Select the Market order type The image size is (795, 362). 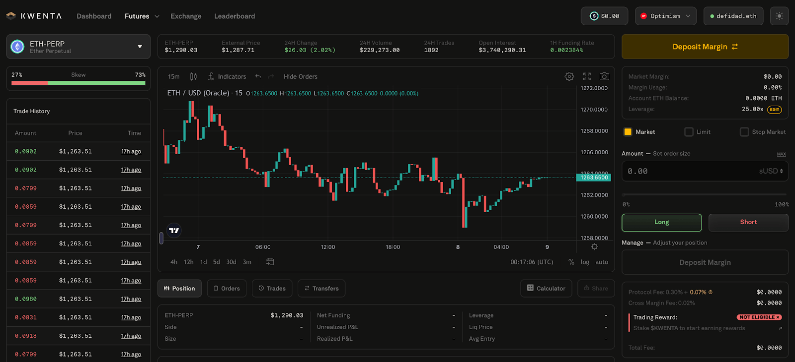coord(640,132)
